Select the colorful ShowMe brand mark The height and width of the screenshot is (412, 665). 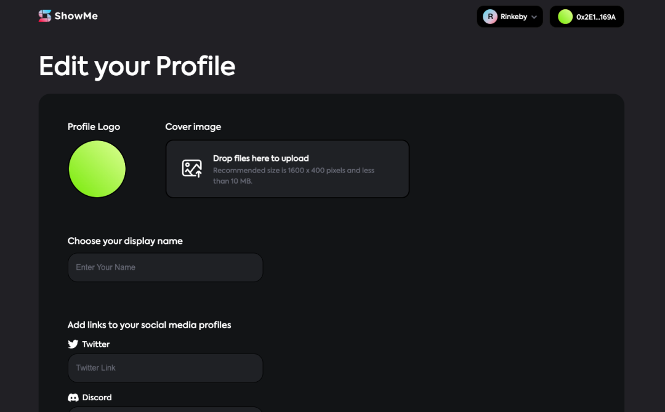pos(45,15)
